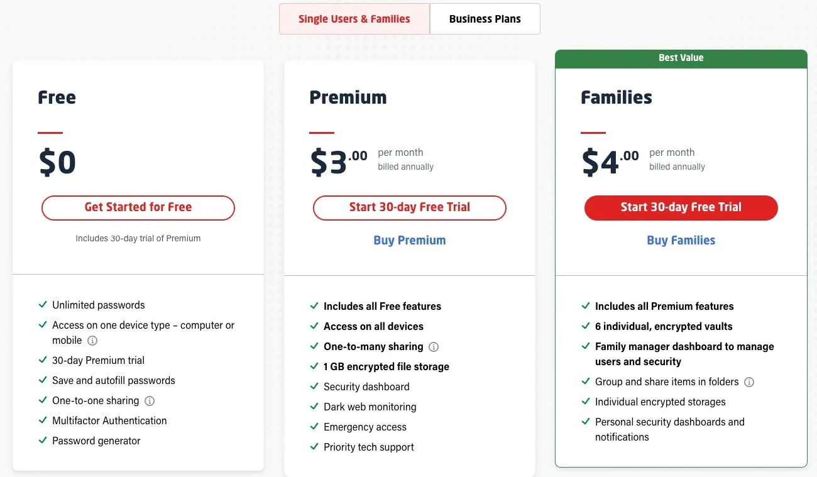Click the info icon beside one device type

(x=92, y=341)
